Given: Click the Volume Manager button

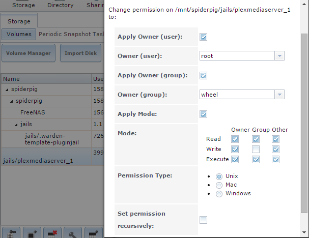Looking at the screenshot, I should pyautogui.click(x=29, y=53).
